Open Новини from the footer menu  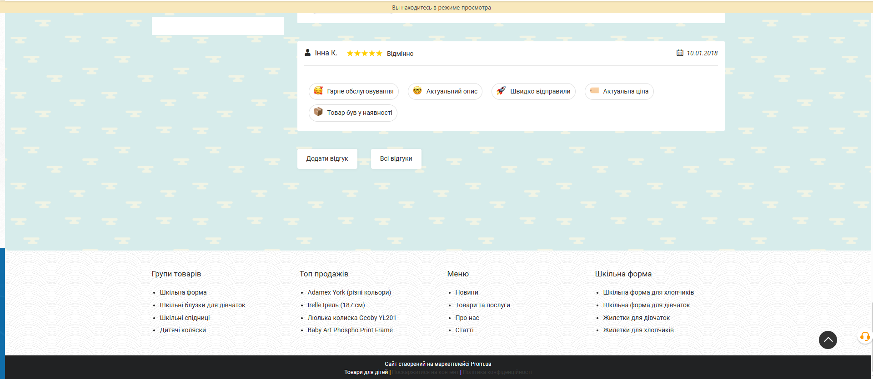467,292
